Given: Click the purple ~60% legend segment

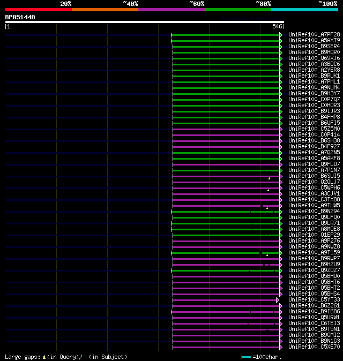Looking at the screenshot, I should point(171,10).
